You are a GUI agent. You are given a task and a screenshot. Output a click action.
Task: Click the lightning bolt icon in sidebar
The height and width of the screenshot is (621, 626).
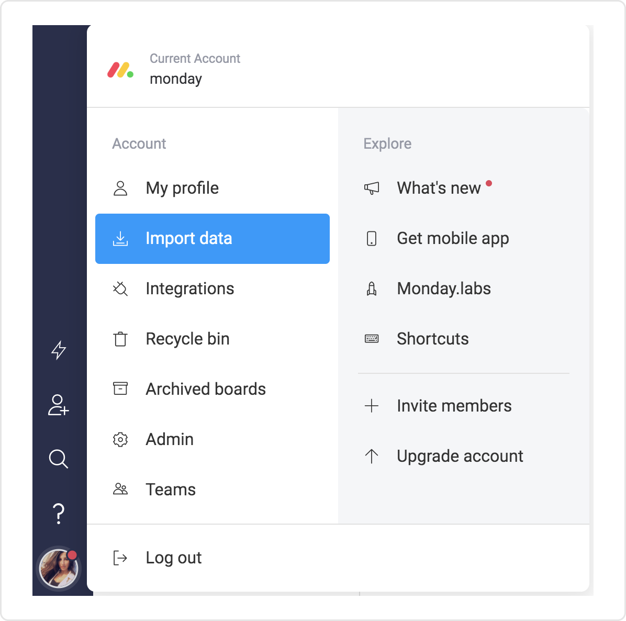tap(59, 350)
